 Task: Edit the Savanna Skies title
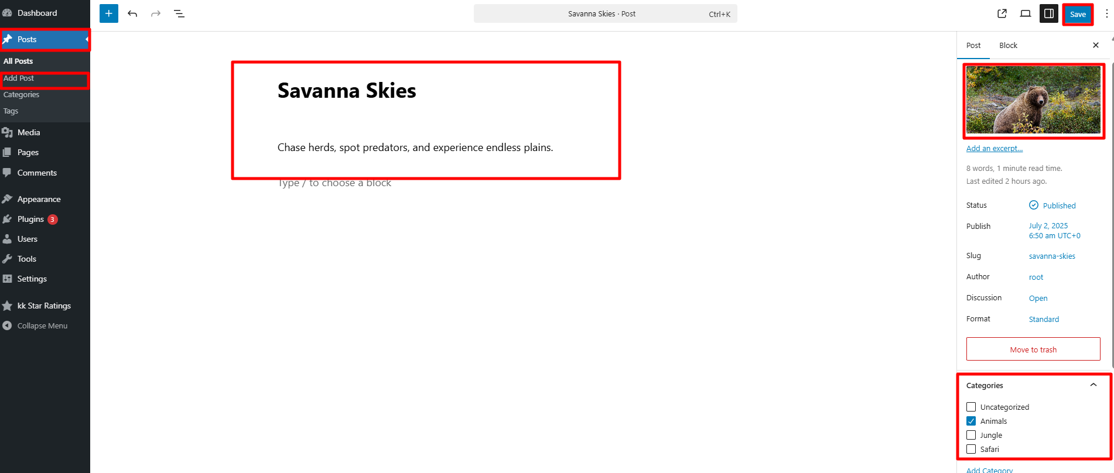(x=347, y=91)
